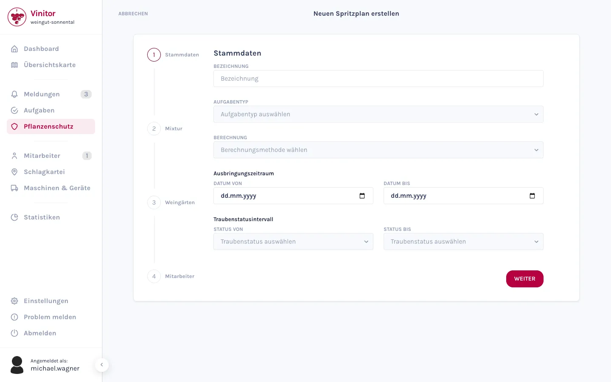Click the Weiter button
The width and height of the screenshot is (611, 382).
pos(525,279)
